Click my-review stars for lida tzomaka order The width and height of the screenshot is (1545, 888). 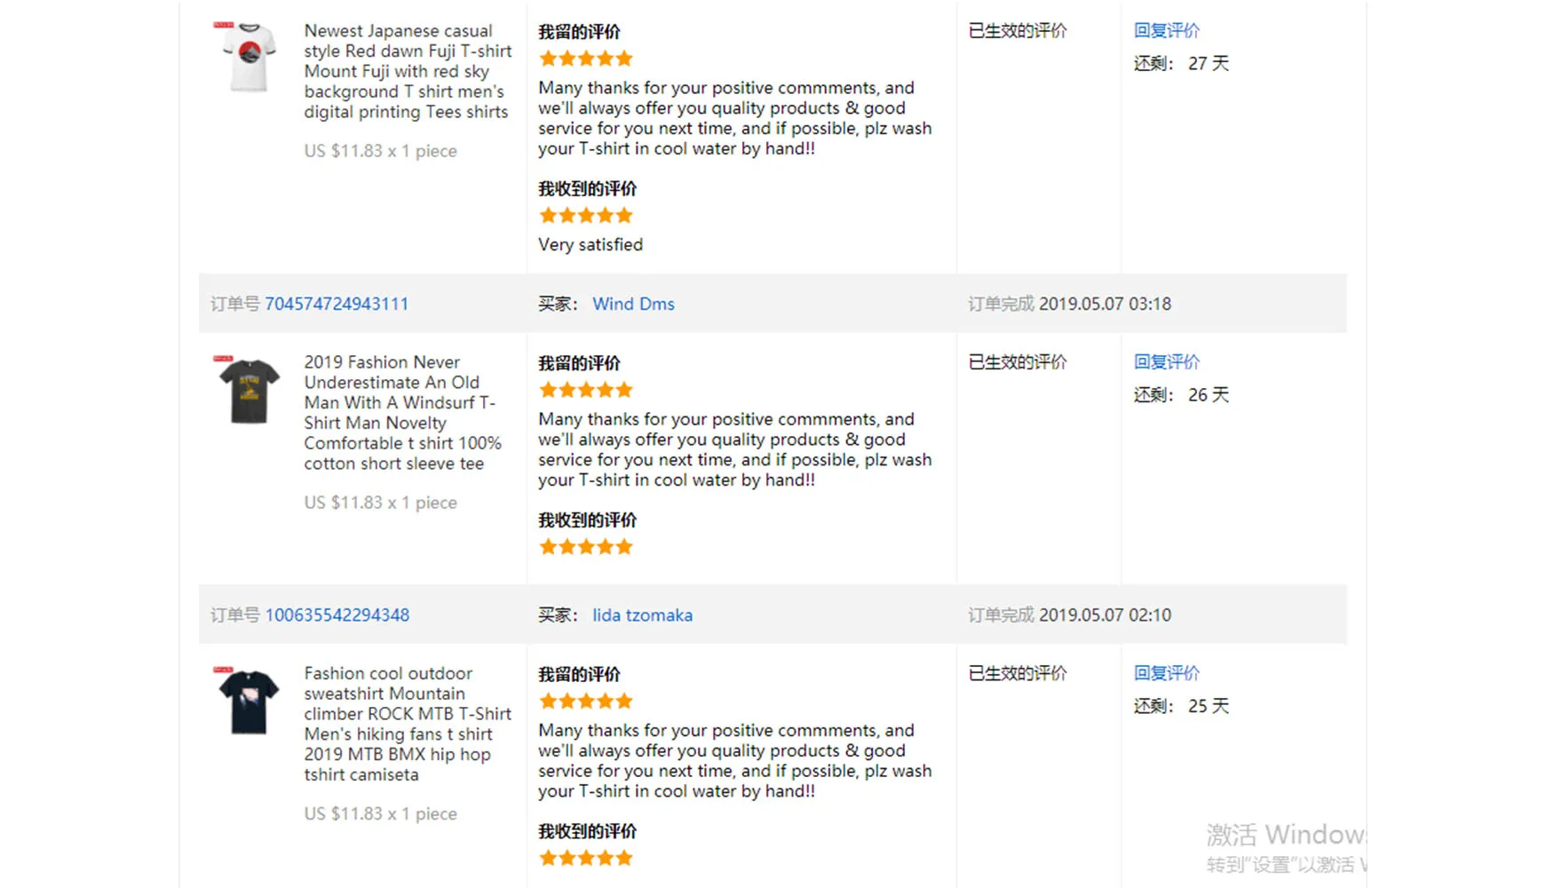click(x=586, y=701)
